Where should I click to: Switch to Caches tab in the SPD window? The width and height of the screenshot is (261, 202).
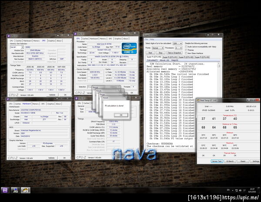19,40
